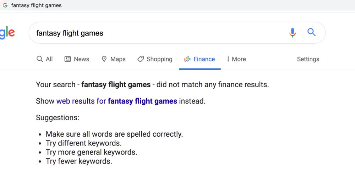Select the Finance tab label
Image resolution: width=355 pixels, height=181 pixels.
pyautogui.click(x=204, y=59)
